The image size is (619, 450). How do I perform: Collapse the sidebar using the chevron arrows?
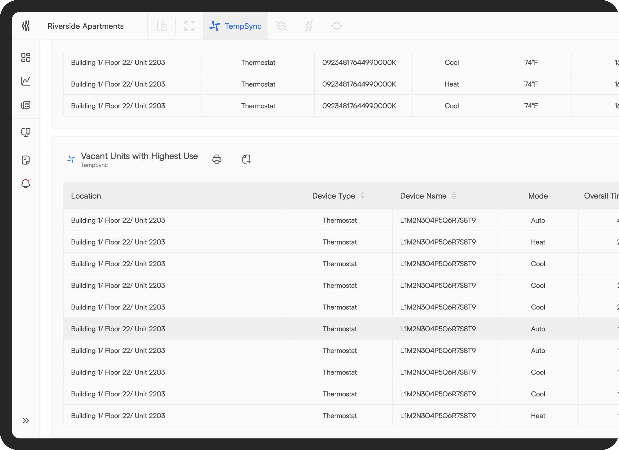(x=26, y=420)
